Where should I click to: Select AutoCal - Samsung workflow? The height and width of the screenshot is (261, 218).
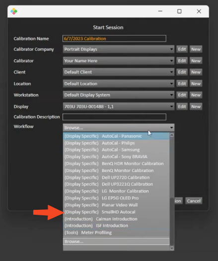click(x=116, y=150)
